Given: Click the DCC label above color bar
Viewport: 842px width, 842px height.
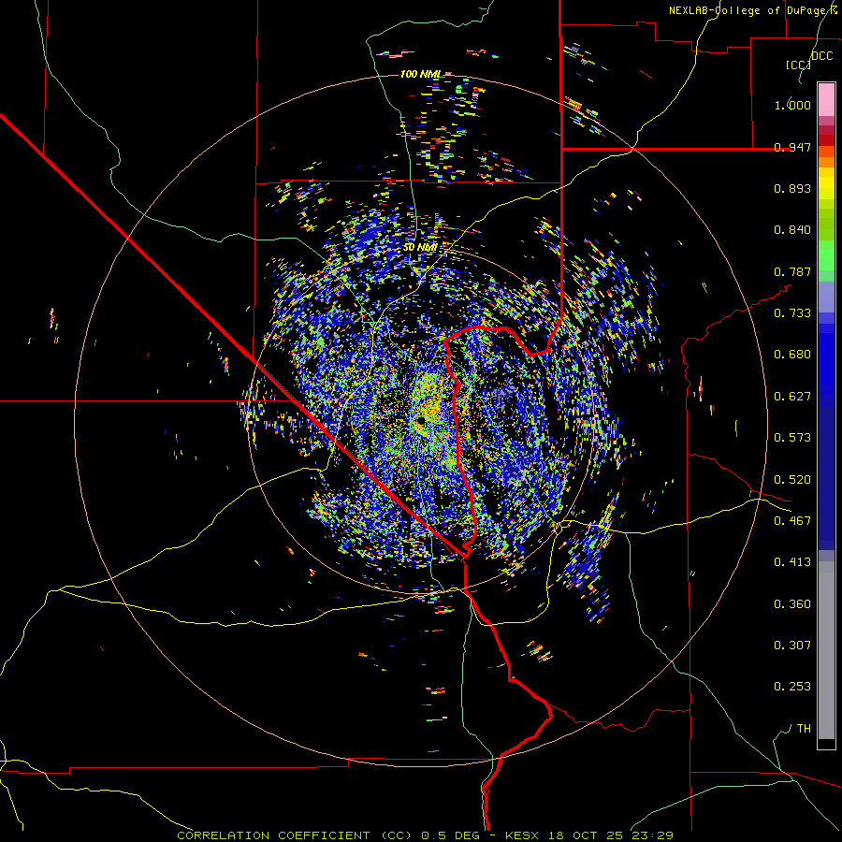Looking at the screenshot, I should pyautogui.click(x=822, y=56).
